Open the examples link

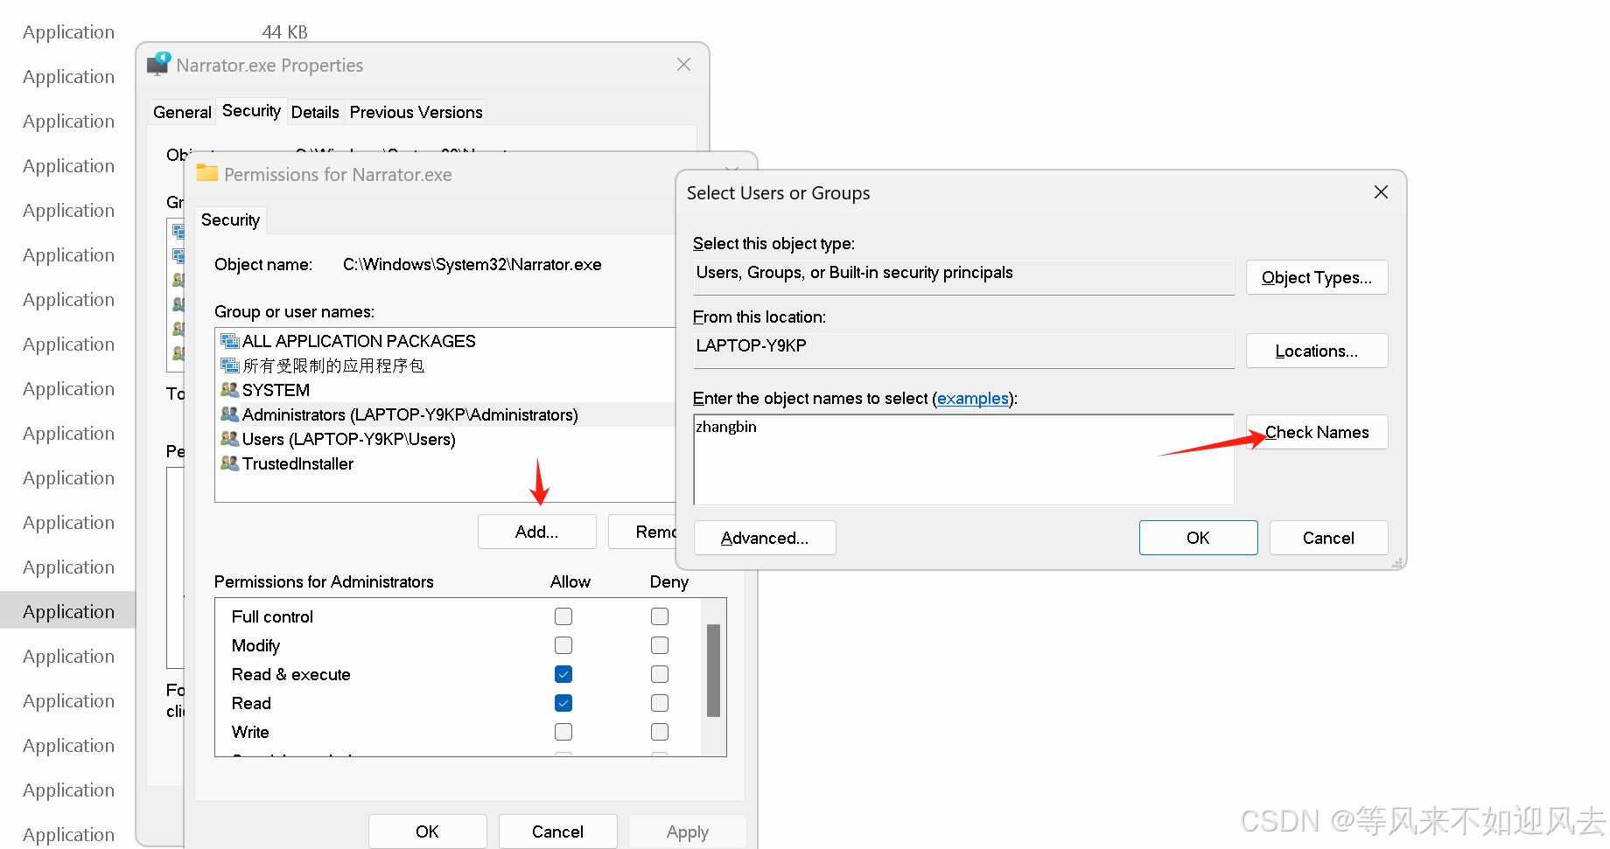(x=973, y=399)
